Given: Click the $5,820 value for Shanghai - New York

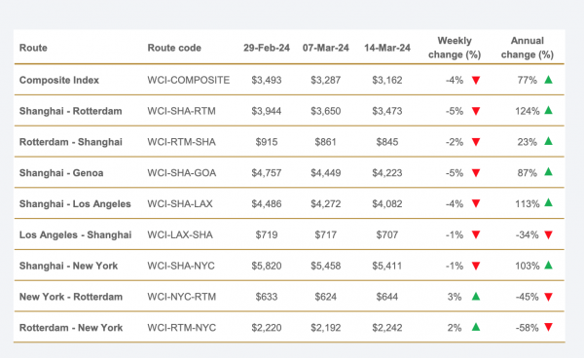Looking at the screenshot, I should (x=267, y=266).
